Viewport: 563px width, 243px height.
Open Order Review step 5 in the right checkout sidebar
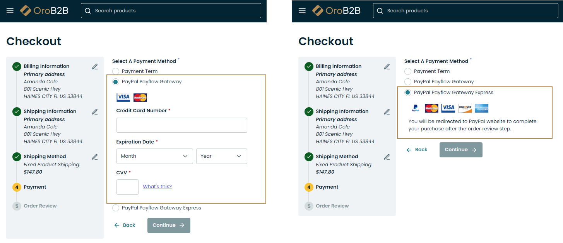(332, 206)
